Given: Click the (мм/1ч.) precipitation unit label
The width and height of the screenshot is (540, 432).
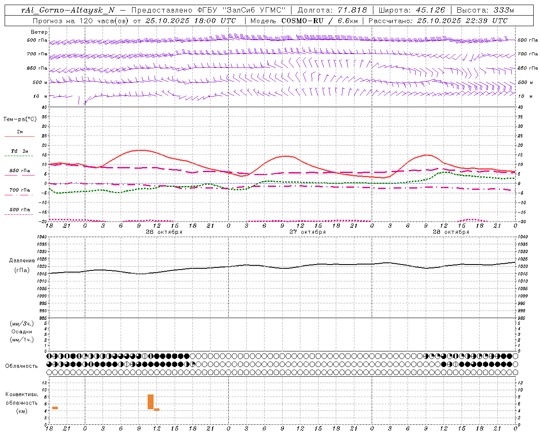Looking at the screenshot, I should [x=22, y=340].
